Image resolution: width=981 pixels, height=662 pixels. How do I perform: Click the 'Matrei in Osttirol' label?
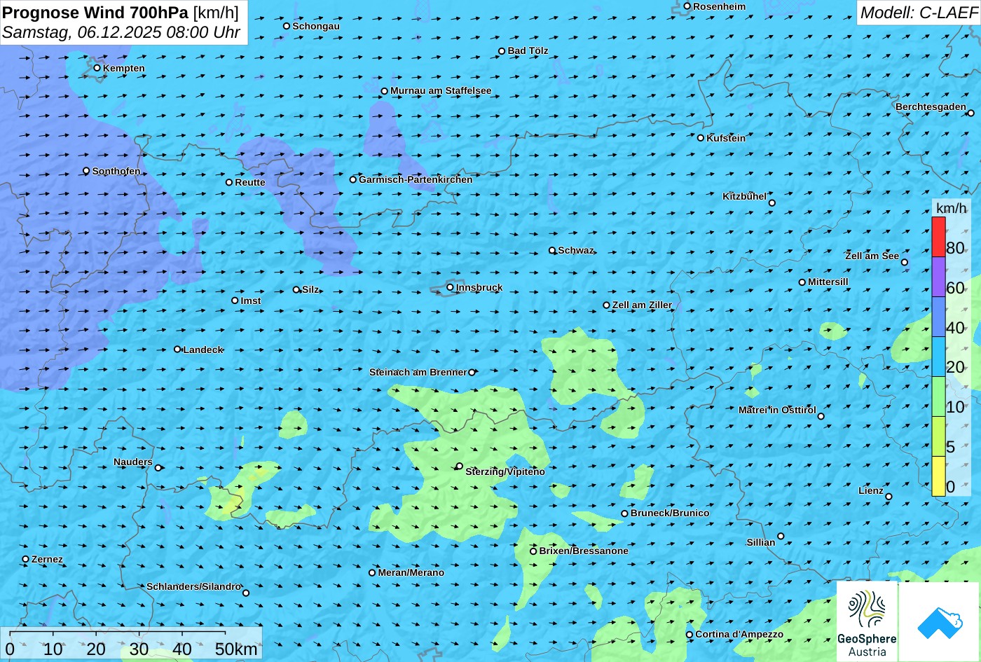[777, 410]
